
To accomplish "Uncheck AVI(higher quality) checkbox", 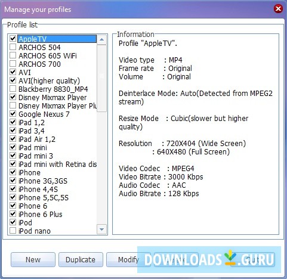I will (x=13, y=80).
